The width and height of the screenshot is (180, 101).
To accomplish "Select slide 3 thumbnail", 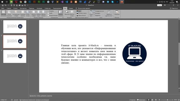I will (x=15, y=56).
